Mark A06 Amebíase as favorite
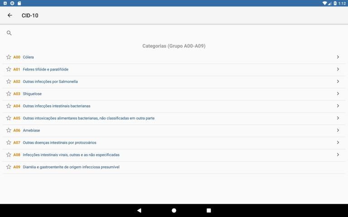Screen dimensions: 348x217 (x=9, y=130)
